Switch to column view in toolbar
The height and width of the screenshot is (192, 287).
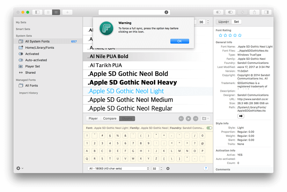point(48,12)
